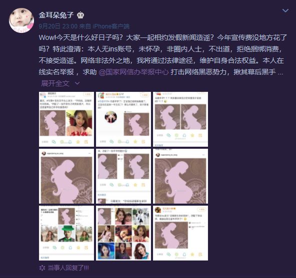Expand full text with 展开全文
The height and width of the screenshot is (278, 296).
click(55, 83)
